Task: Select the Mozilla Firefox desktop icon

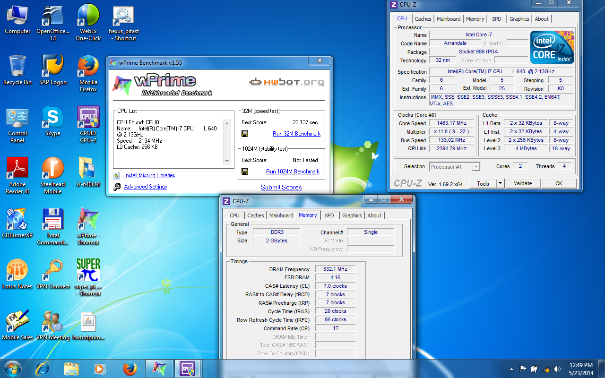Action: pyautogui.click(x=88, y=74)
